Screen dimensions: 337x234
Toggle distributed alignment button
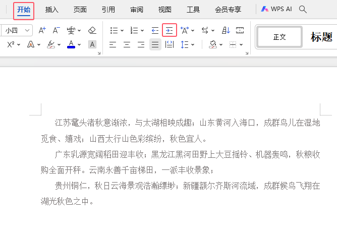click(x=170, y=44)
